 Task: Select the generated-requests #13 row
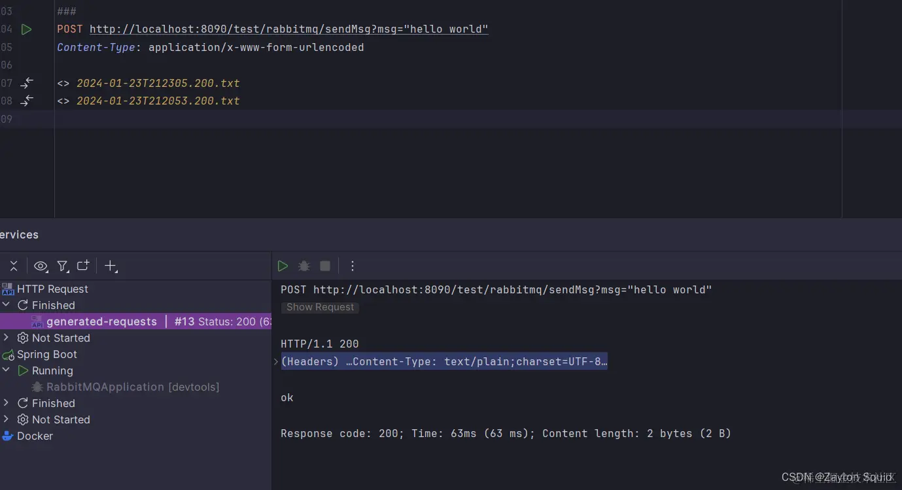coord(135,321)
